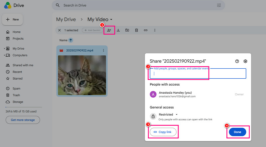Viewport: 266px width, 147px height.
Task: Clear selection with the X icon
Action: click(60, 30)
